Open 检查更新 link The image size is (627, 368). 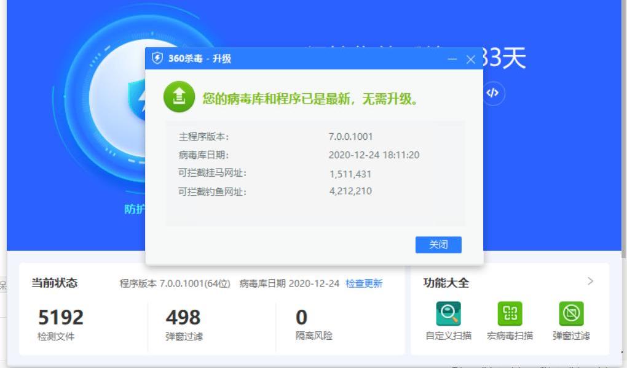point(364,283)
